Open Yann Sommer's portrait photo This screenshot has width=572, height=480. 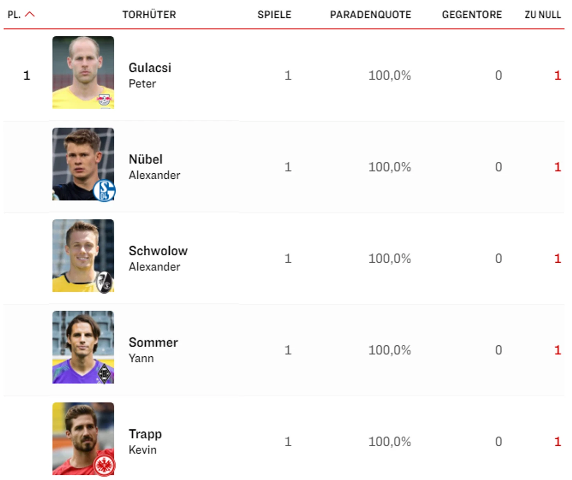click(x=83, y=347)
